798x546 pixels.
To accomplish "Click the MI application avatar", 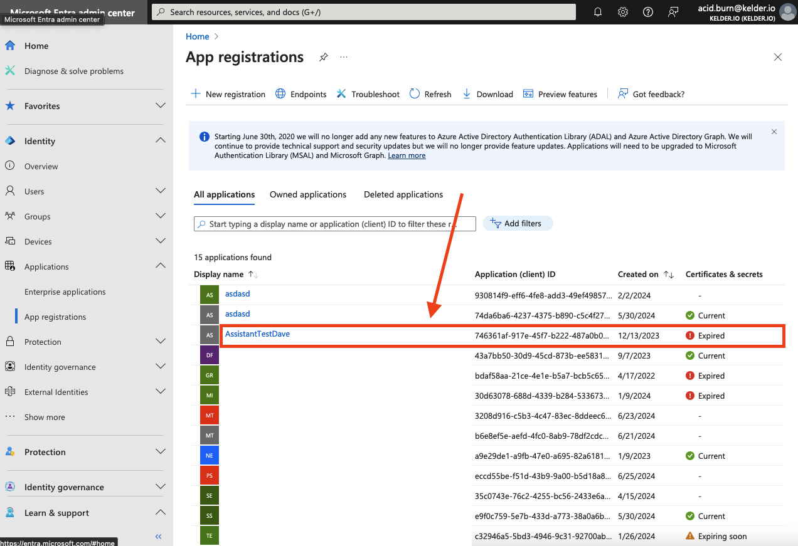I will [x=210, y=396].
